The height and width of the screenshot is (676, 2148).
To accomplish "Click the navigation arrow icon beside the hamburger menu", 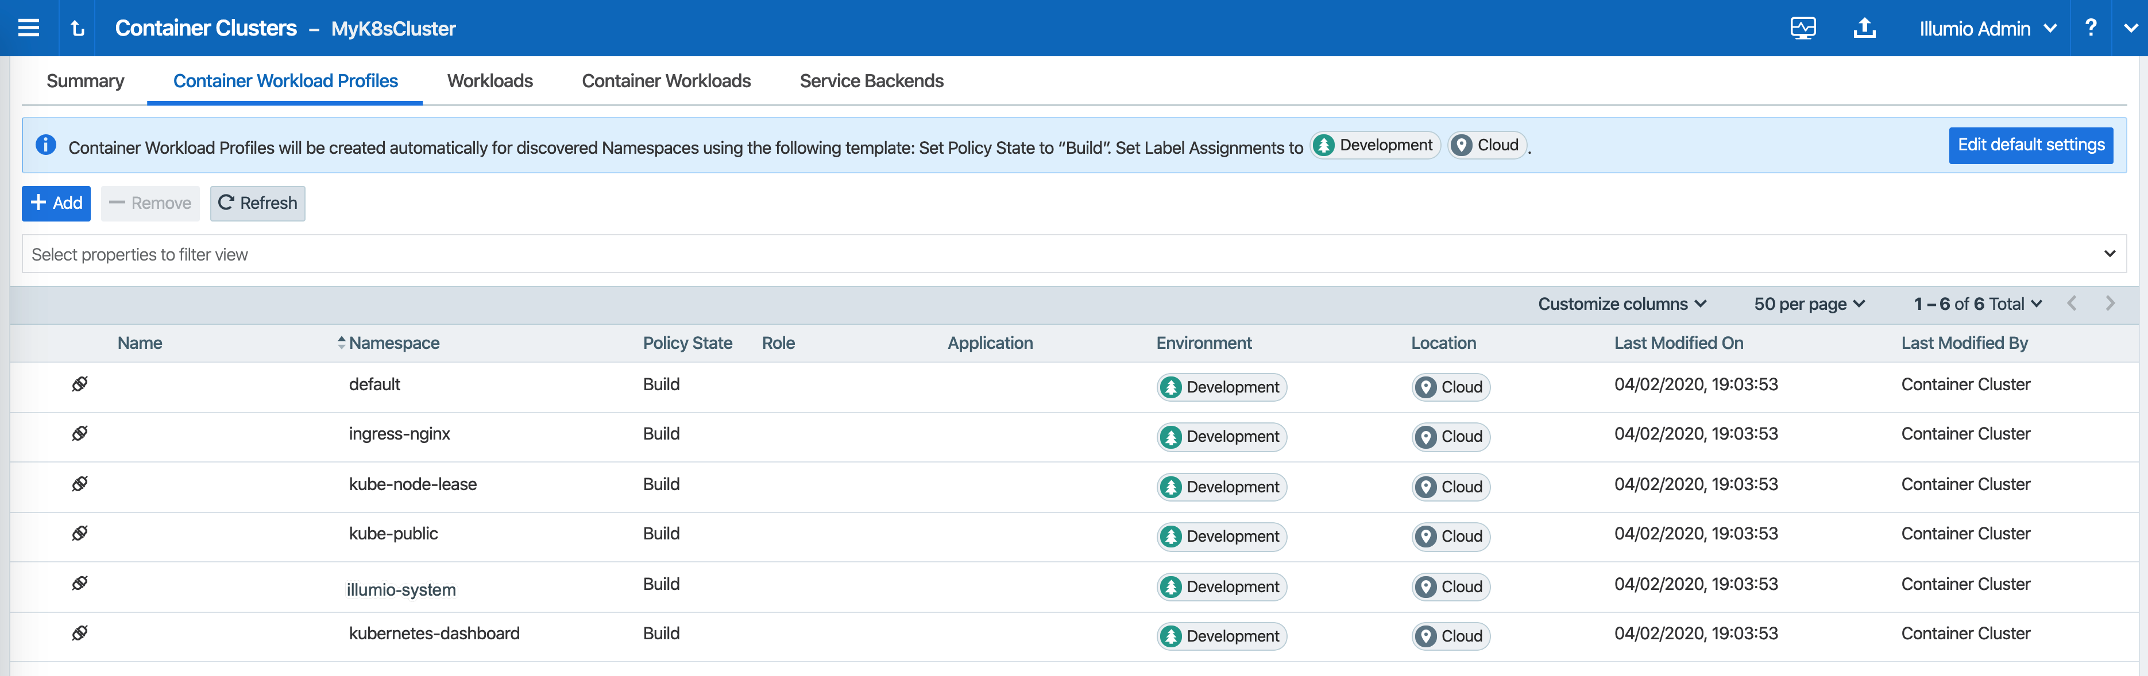I will (x=78, y=28).
